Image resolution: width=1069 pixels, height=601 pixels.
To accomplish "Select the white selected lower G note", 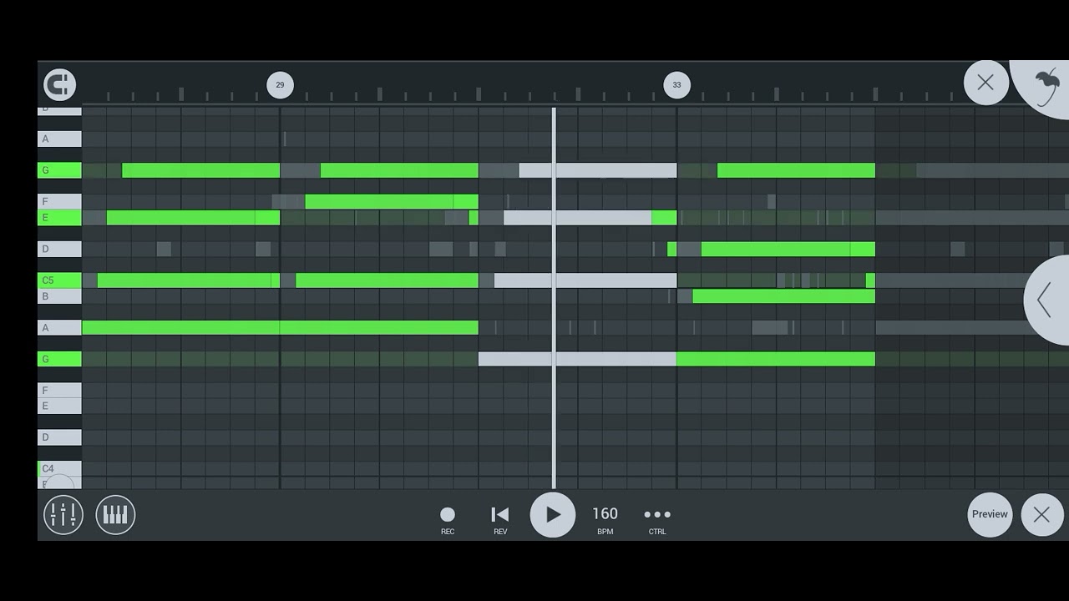I will click(577, 359).
